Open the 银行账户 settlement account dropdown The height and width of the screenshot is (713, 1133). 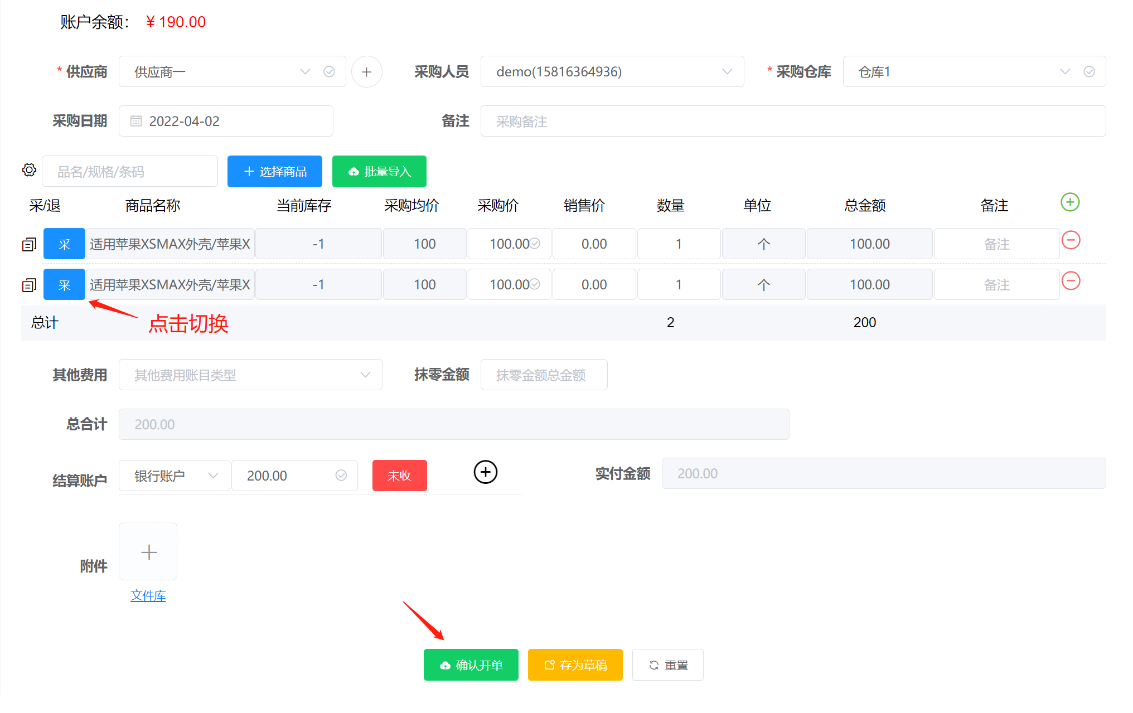pos(175,476)
